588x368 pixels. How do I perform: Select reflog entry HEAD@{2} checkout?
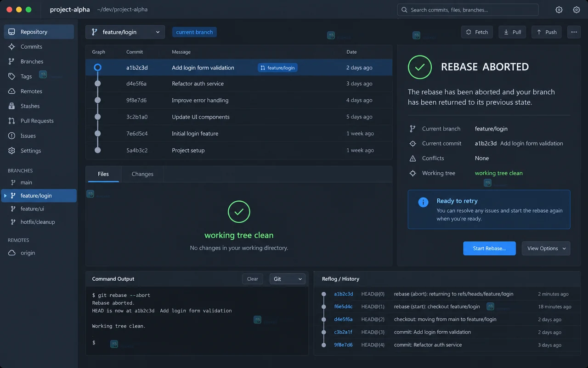[447, 319]
